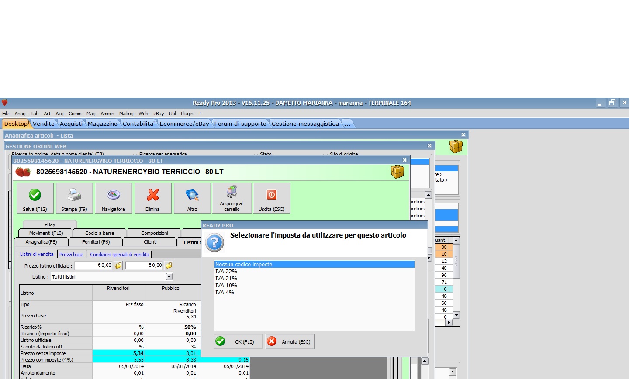Close the GESTIONE ORDINI WEB window
Image resolution: width=629 pixels, height=379 pixels.
[430, 146]
